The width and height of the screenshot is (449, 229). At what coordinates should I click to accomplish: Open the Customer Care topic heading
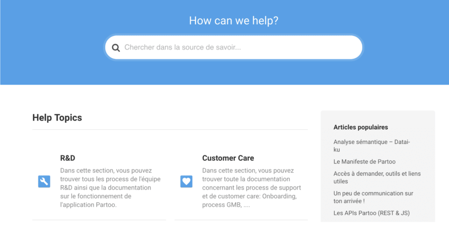228,158
